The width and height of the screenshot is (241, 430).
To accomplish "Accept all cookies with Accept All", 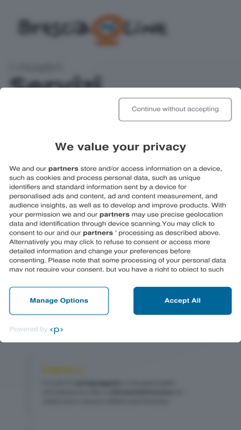I will 183,300.
